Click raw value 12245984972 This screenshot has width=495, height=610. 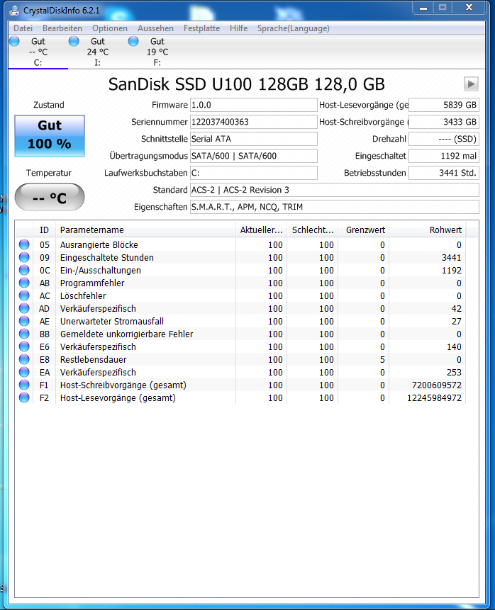tap(434, 398)
